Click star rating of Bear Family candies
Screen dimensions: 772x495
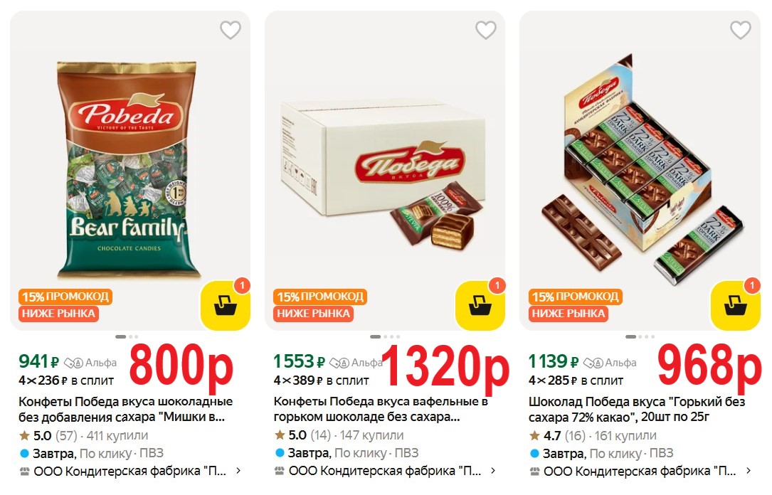tap(25, 435)
